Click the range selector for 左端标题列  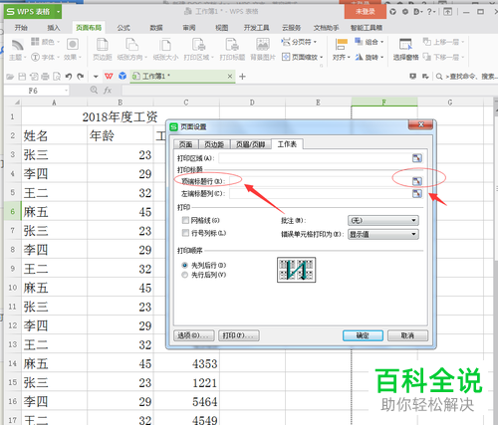417,193
